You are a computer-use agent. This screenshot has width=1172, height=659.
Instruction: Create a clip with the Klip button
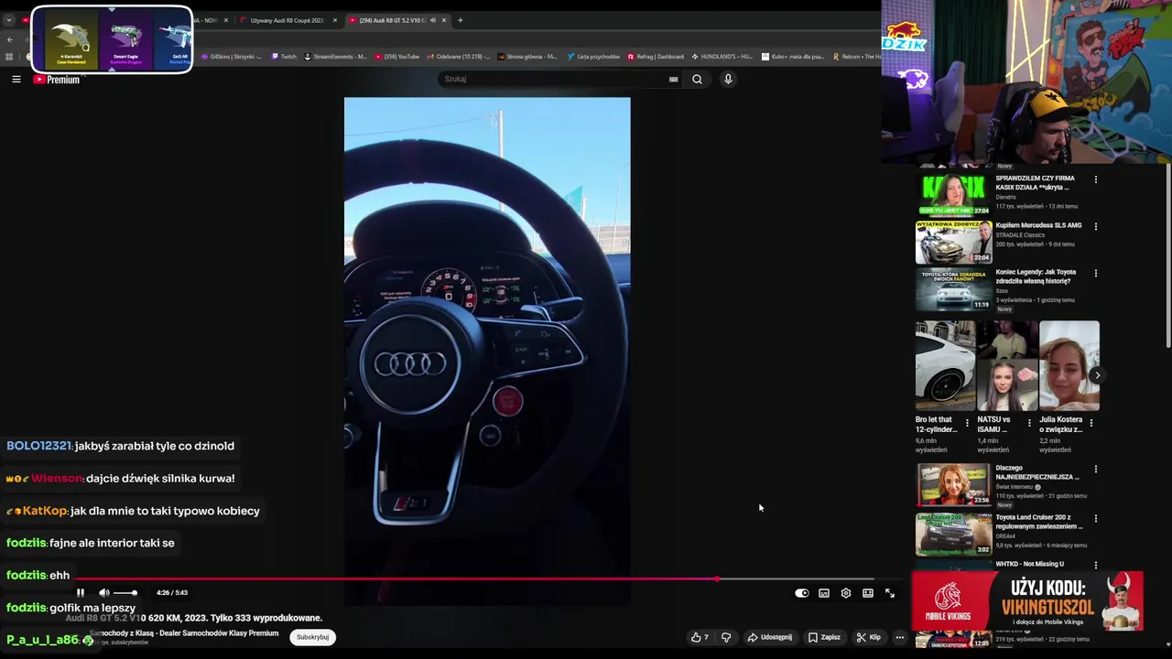868,637
